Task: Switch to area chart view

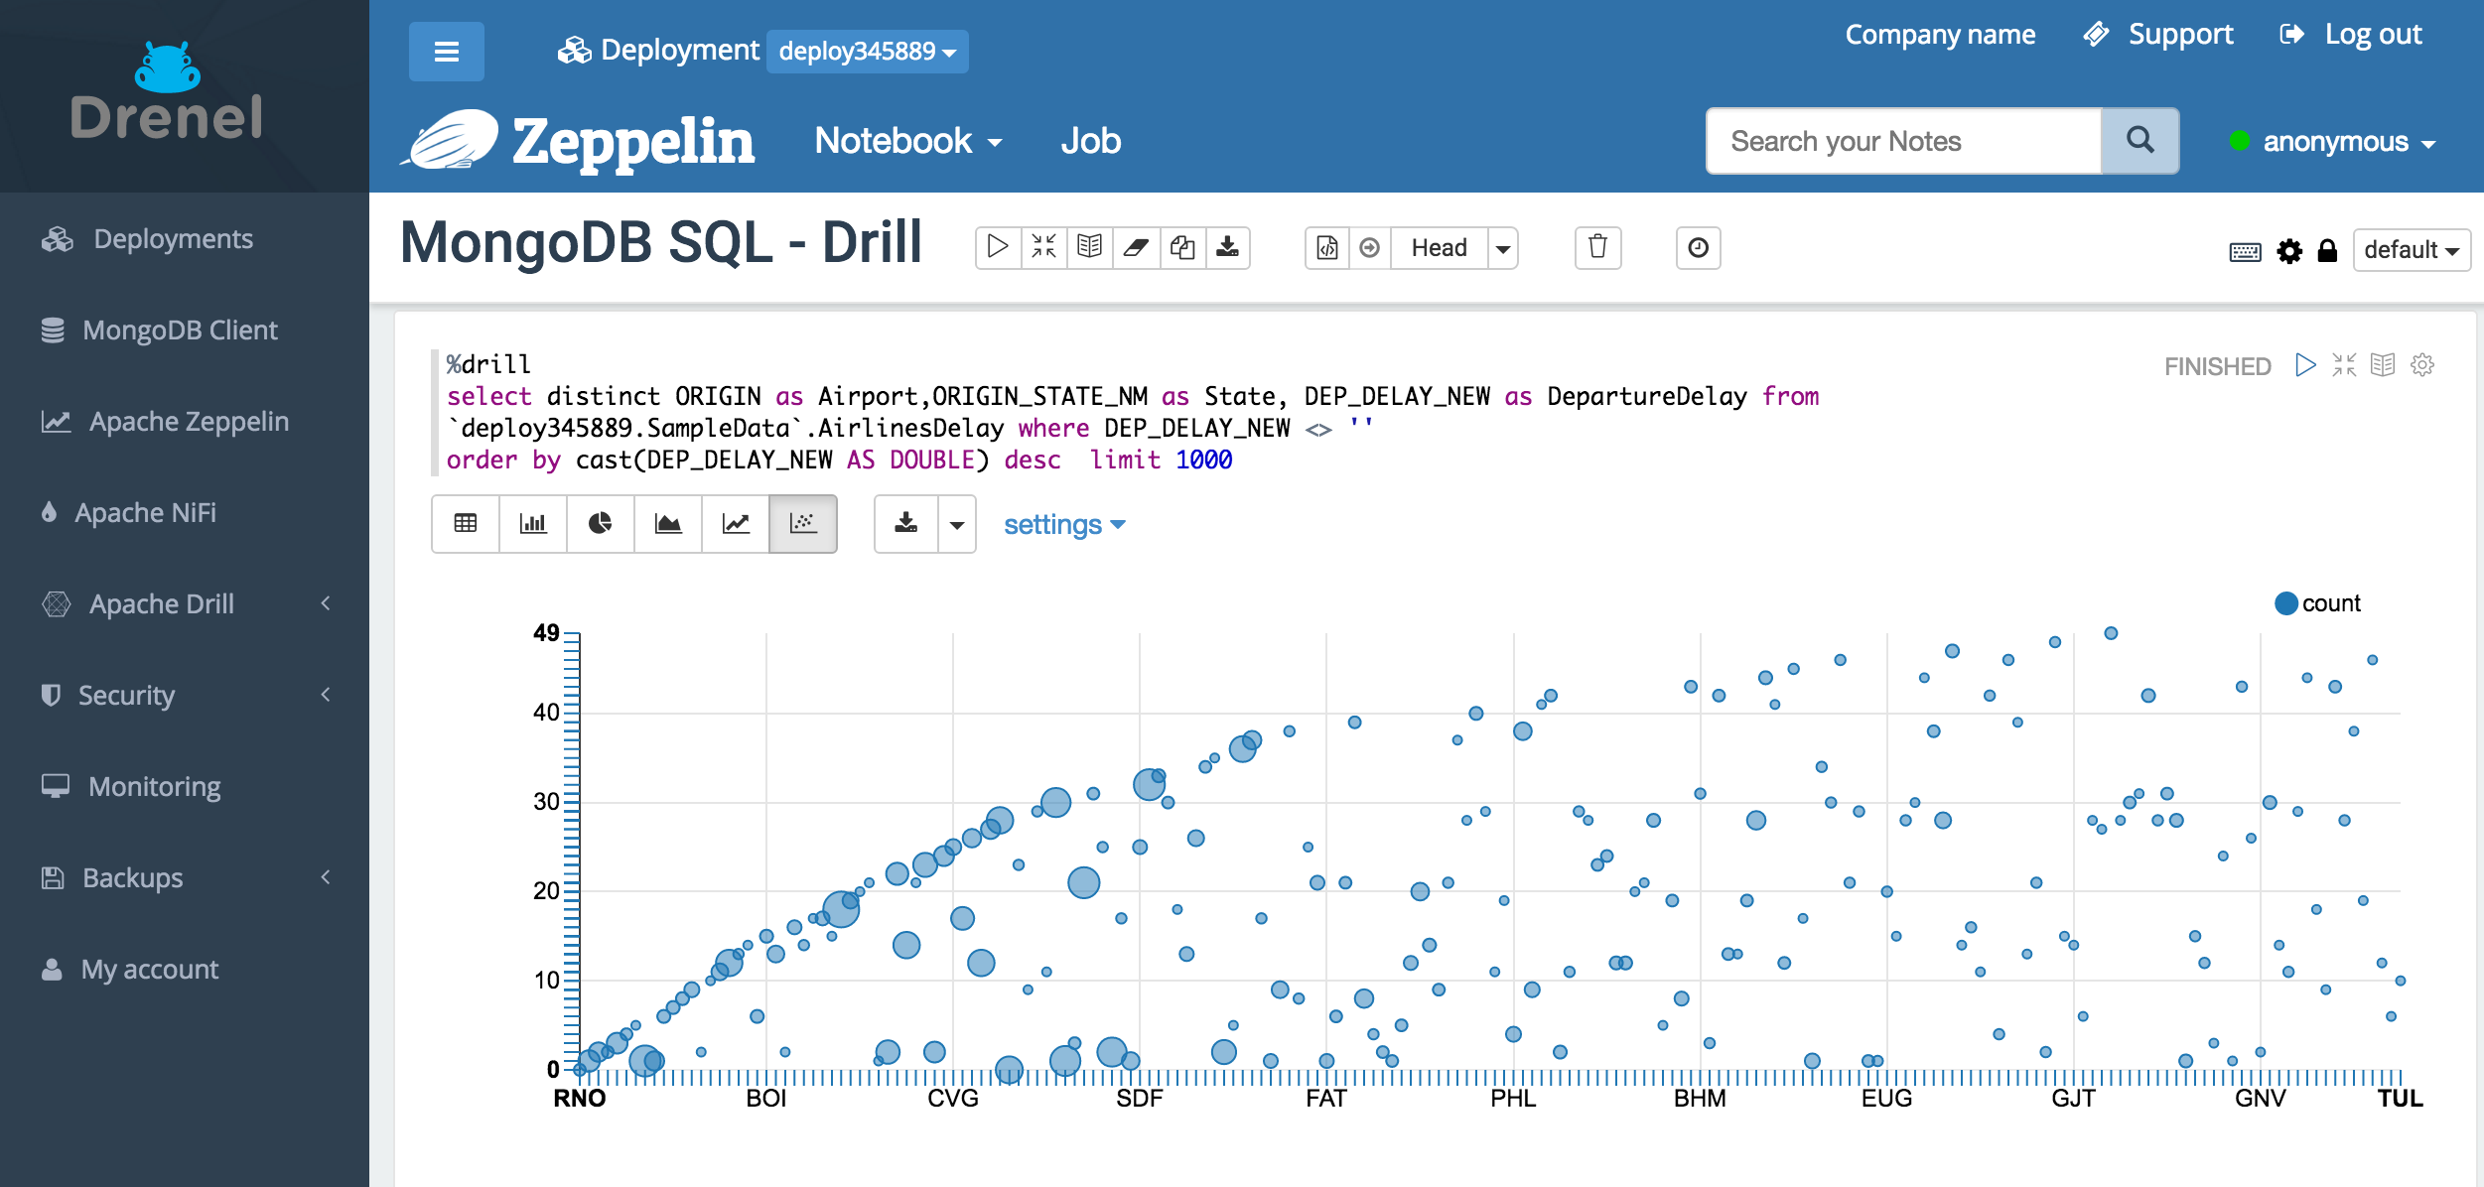Action: click(668, 523)
